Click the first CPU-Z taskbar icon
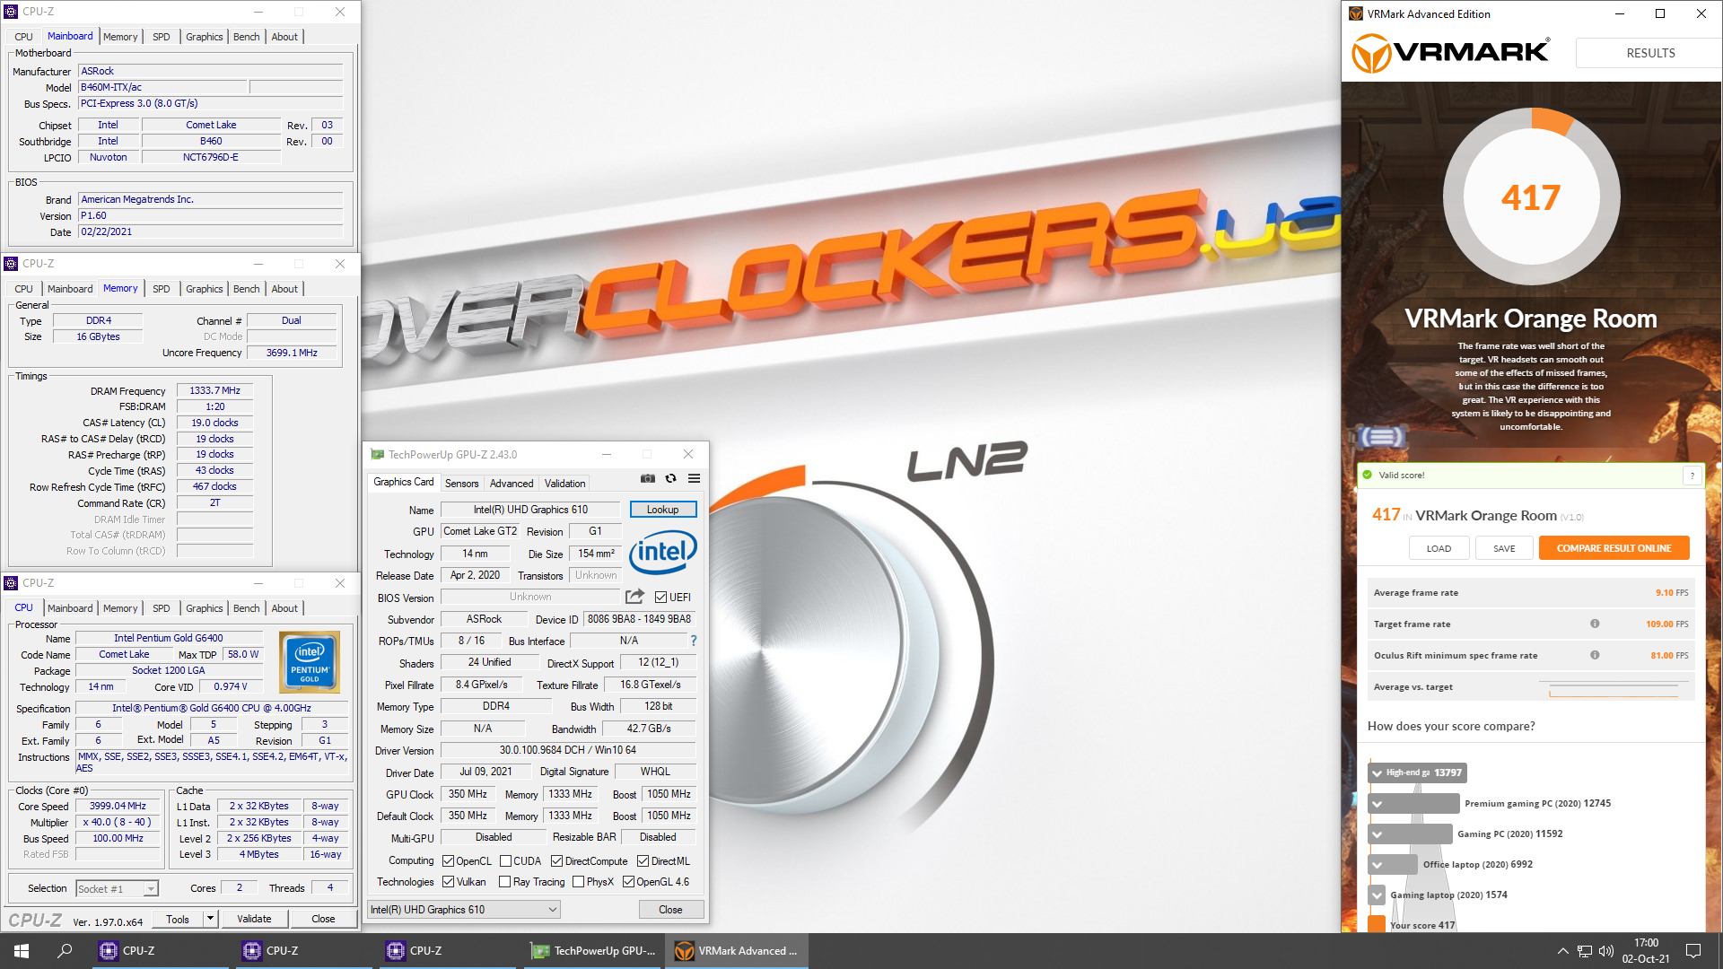Viewport: 1723px width, 969px height. tap(162, 951)
